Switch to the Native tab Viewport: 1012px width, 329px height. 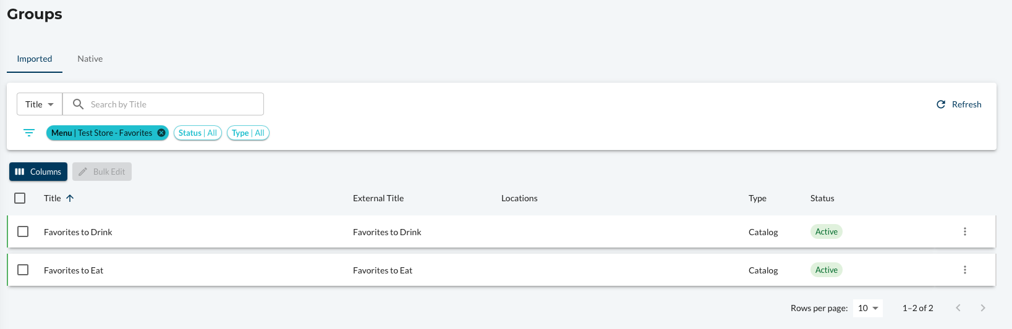coord(90,59)
